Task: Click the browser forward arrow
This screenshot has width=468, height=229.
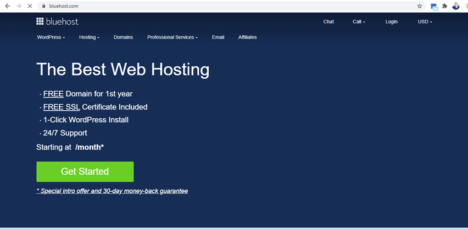Action: click(18, 6)
